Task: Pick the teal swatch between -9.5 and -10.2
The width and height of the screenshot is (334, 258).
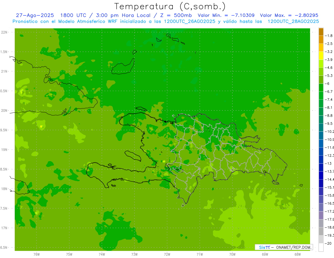Action: pyautogui.click(x=321, y=127)
